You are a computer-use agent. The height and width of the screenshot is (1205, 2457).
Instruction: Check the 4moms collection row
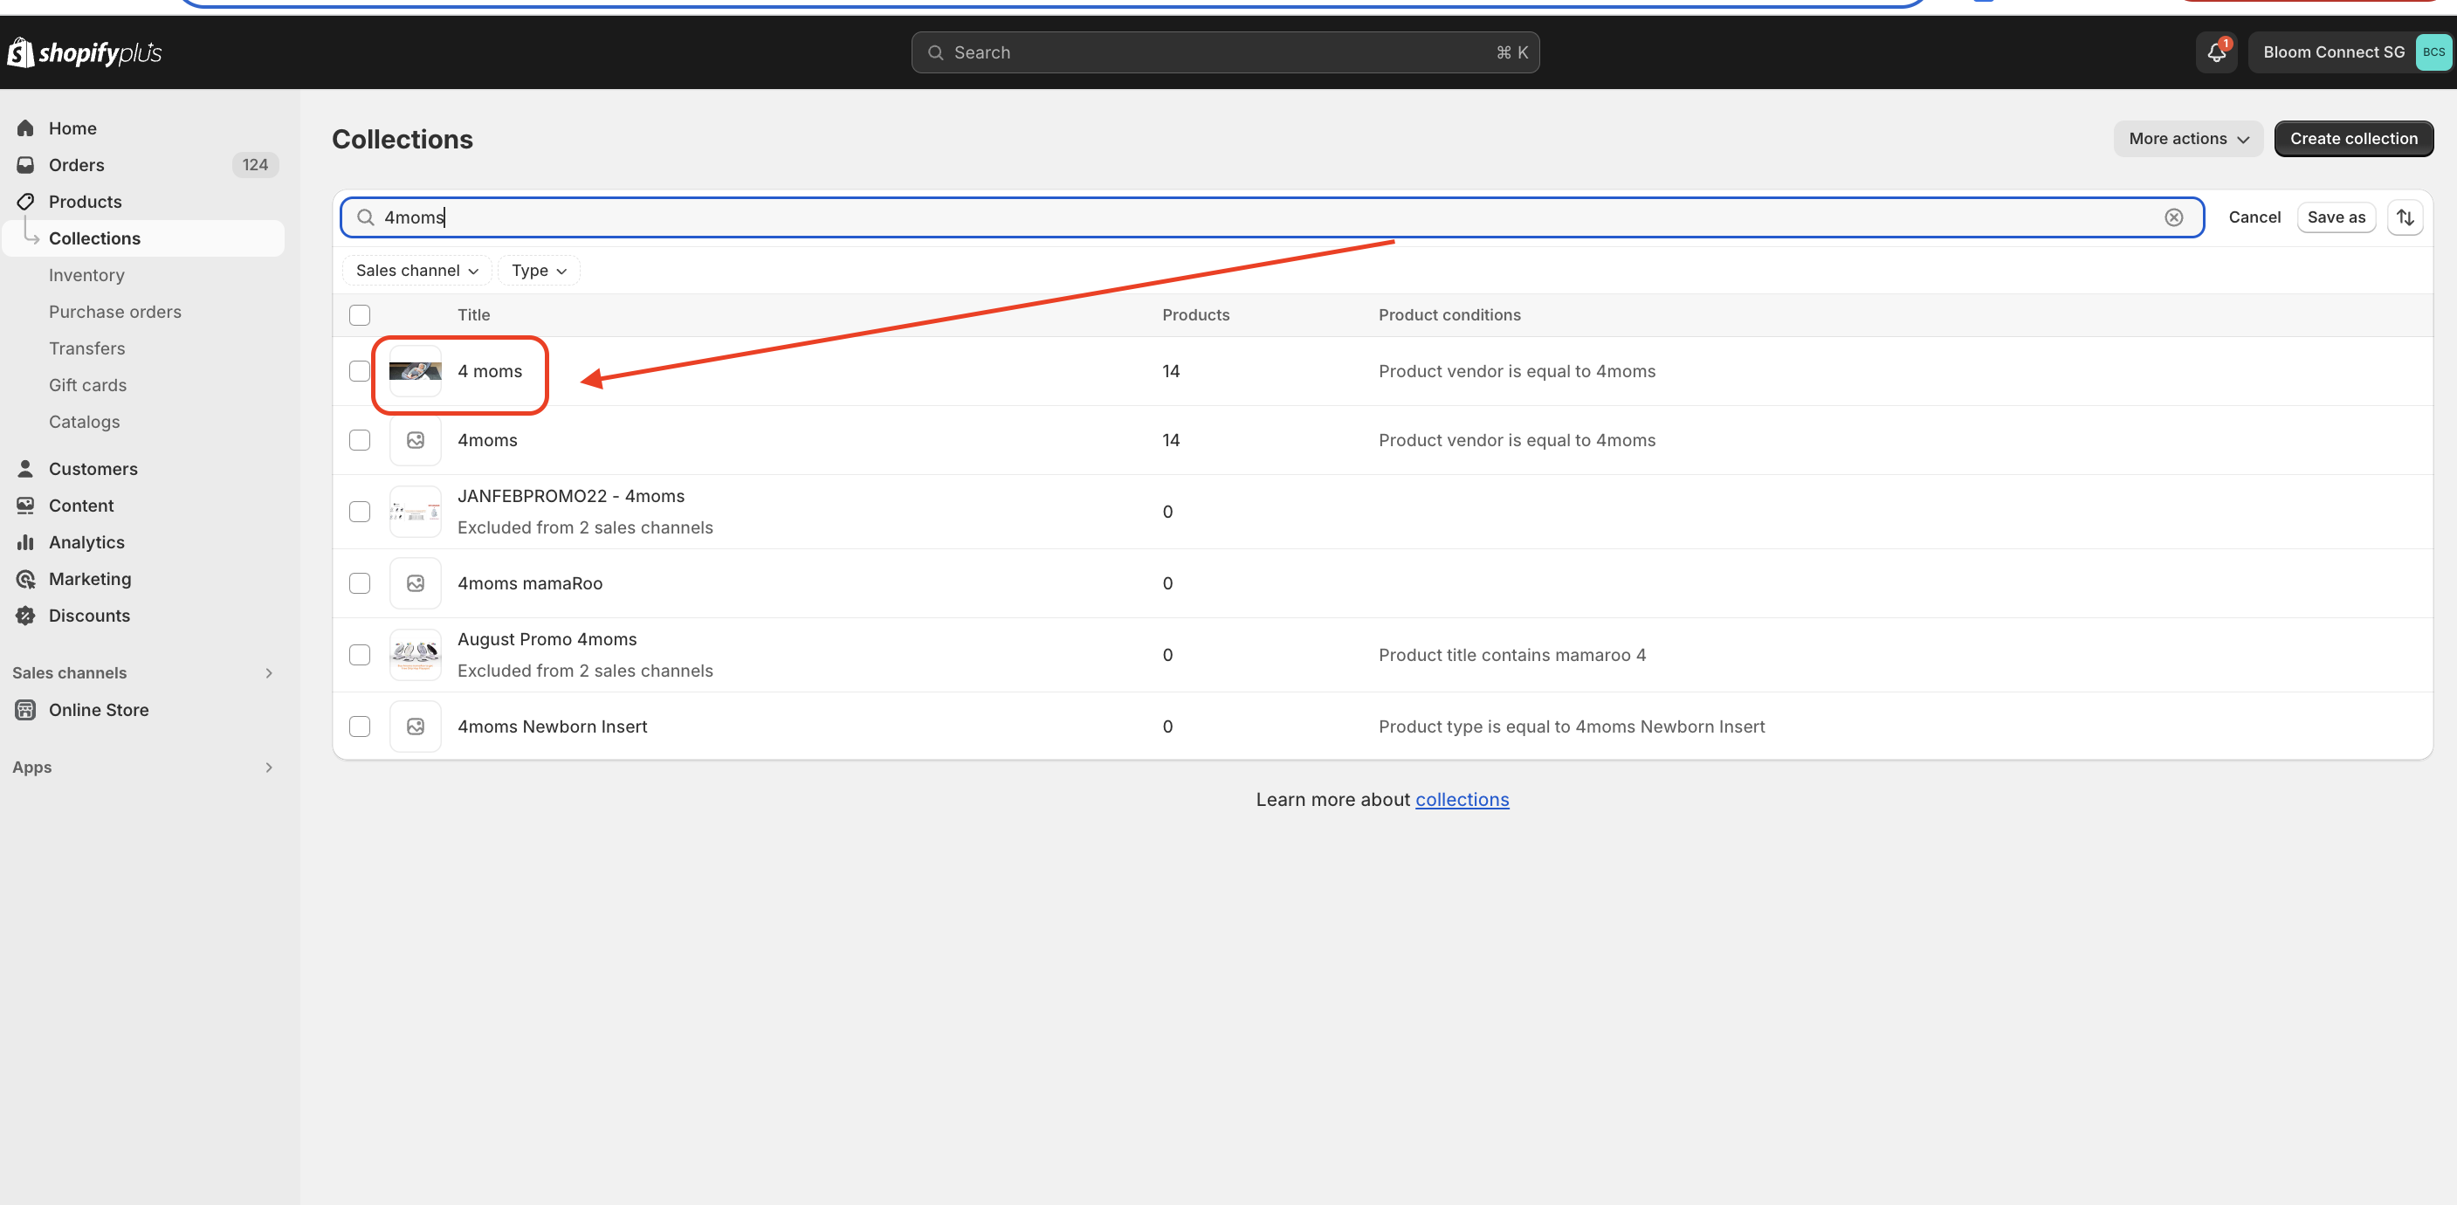coord(360,440)
